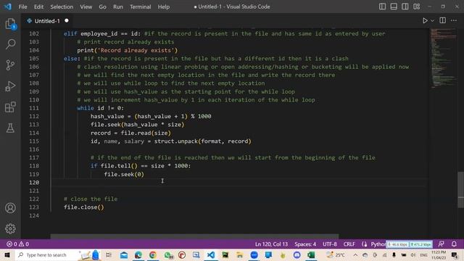Select the Untitled-1 editor tab

click(47, 21)
